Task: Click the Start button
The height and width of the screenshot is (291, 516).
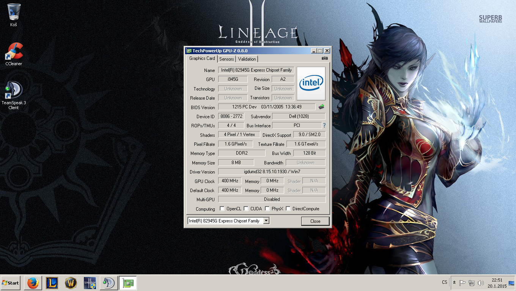Action: [11, 283]
